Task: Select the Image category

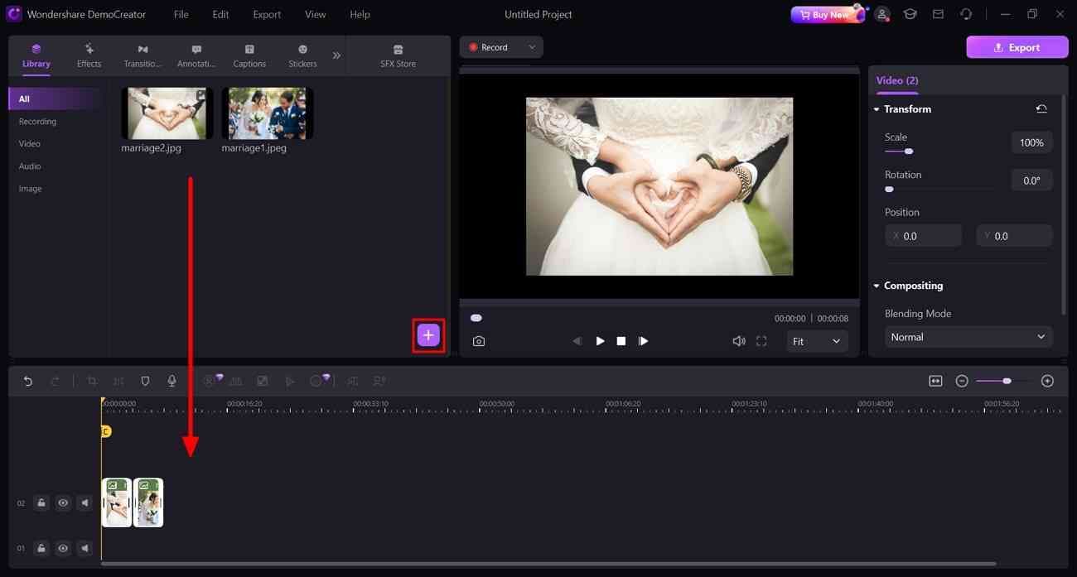Action: coord(30,189)
